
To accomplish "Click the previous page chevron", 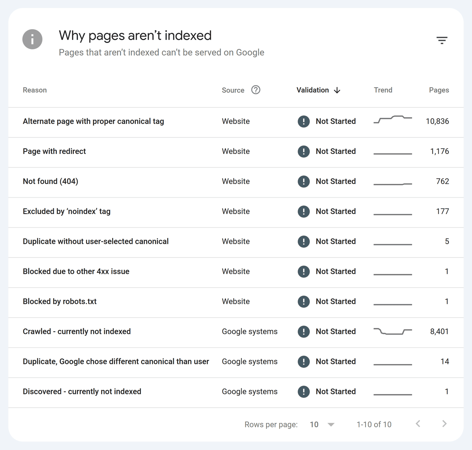I will [418, 424].
